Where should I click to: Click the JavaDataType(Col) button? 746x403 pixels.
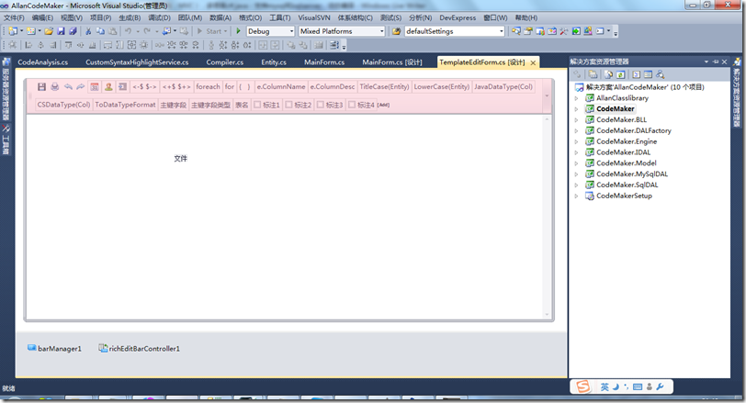pyautogui.click(x=503, y=86)
